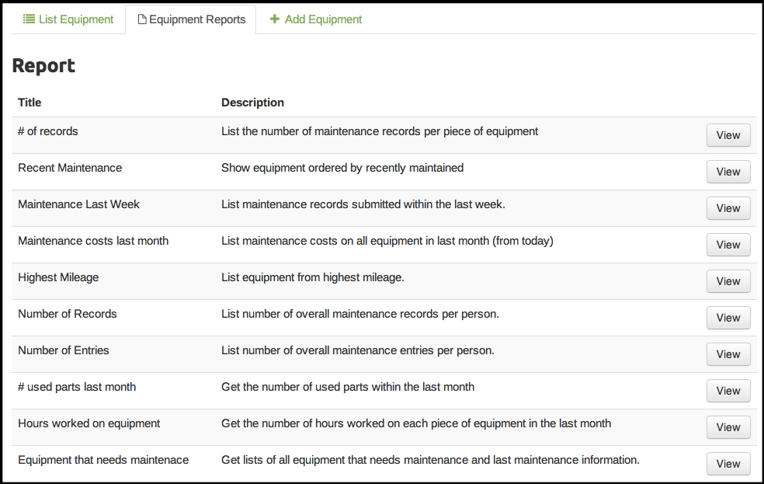The width and height of the screenshot is (764, 484).
Task: Select the Highest Mileage row title
Action: coord(58,277)
